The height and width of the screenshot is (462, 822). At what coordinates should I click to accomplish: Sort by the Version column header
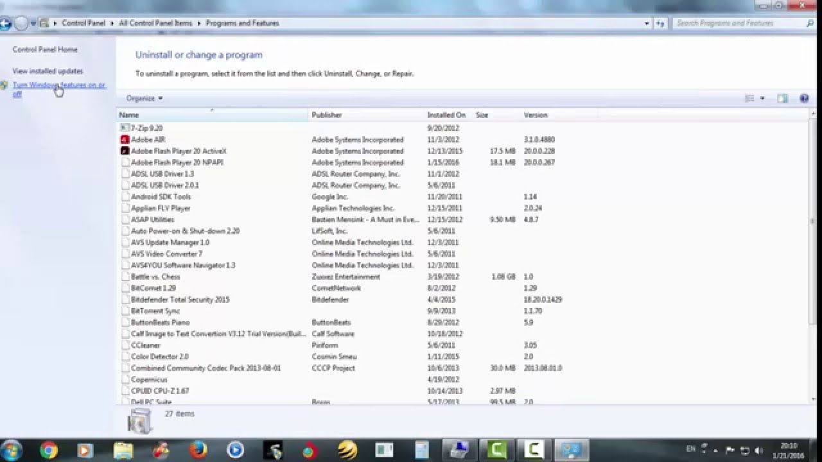click(x=559, y=115)
